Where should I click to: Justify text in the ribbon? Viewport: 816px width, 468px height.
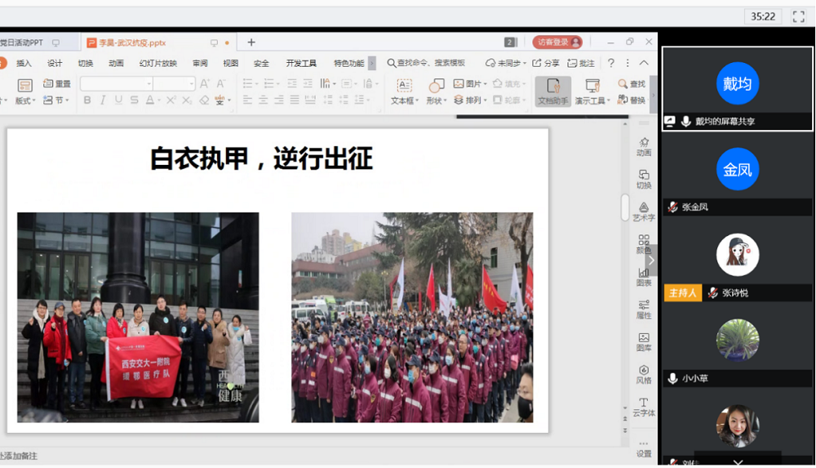[x=295, y=100]
